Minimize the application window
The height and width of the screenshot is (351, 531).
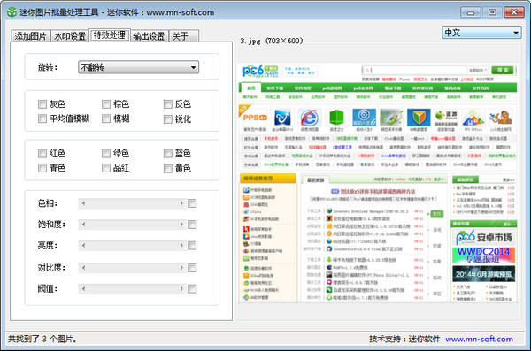coord(471,12)
